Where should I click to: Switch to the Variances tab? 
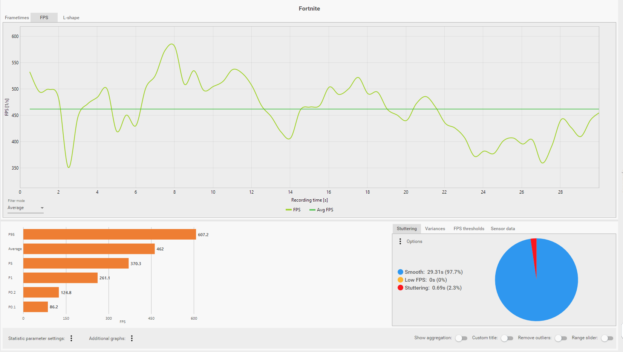click(x=435, y=229)
